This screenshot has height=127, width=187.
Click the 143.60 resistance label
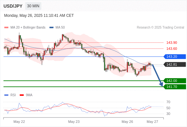point(171,49)
